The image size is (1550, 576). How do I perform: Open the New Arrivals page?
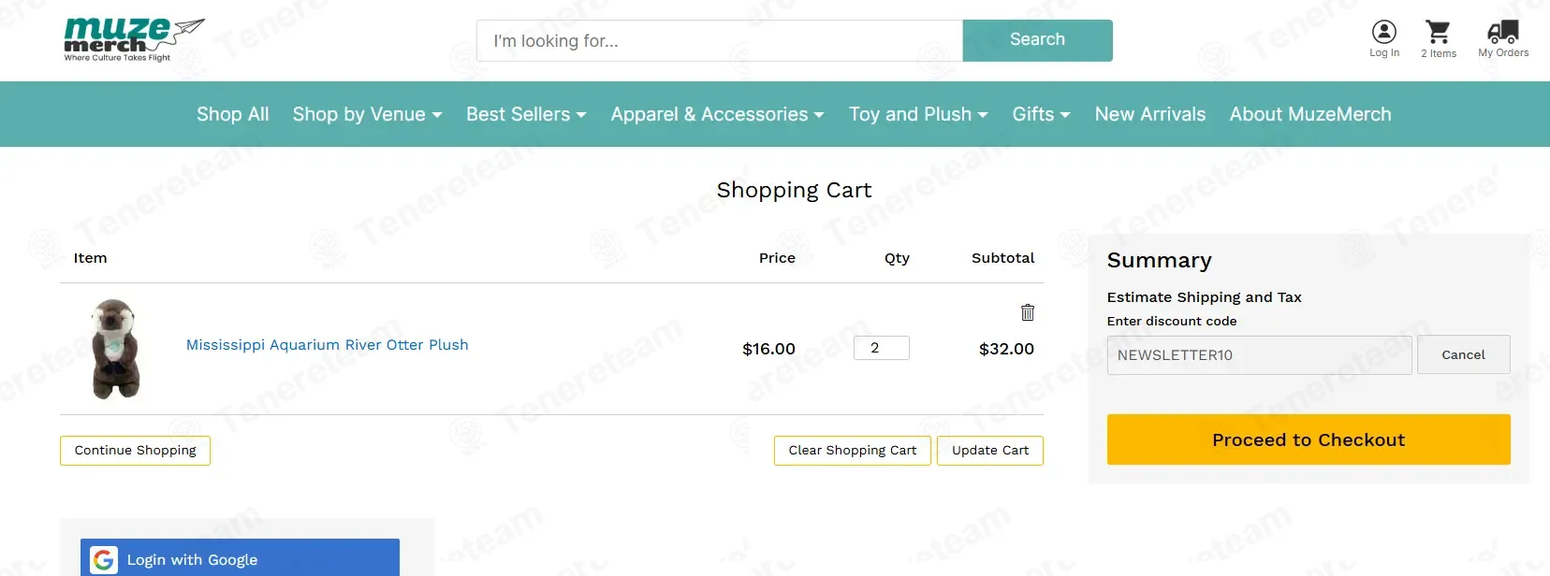[1149, 114]
